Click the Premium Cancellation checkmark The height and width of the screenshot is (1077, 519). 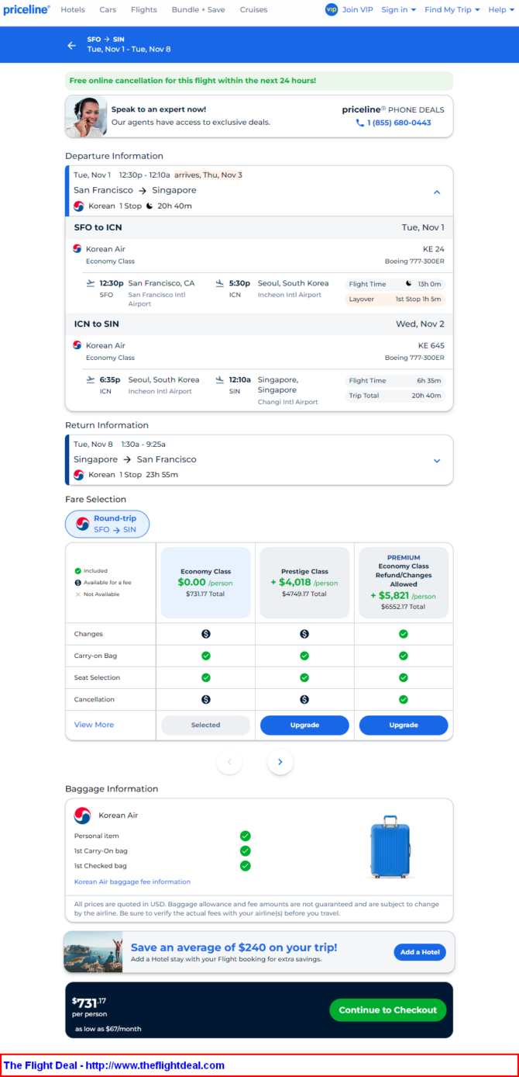tap(404, 699)
